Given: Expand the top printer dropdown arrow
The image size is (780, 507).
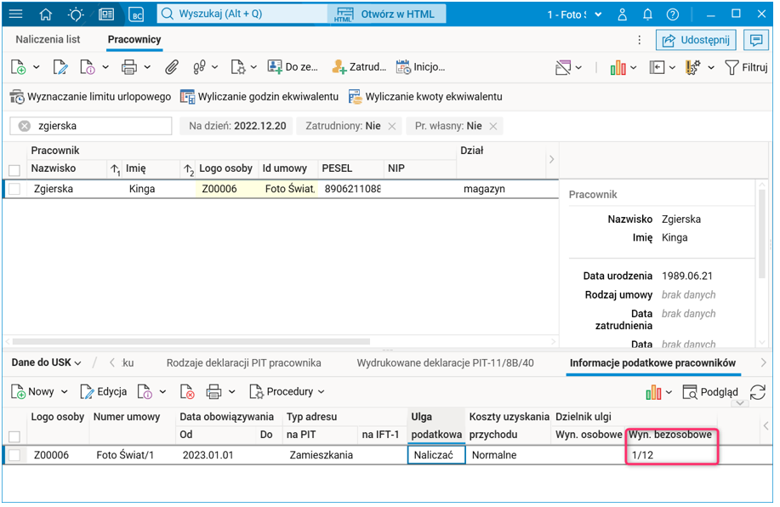Looking at the screenshot, I should (x=147, y=67).
